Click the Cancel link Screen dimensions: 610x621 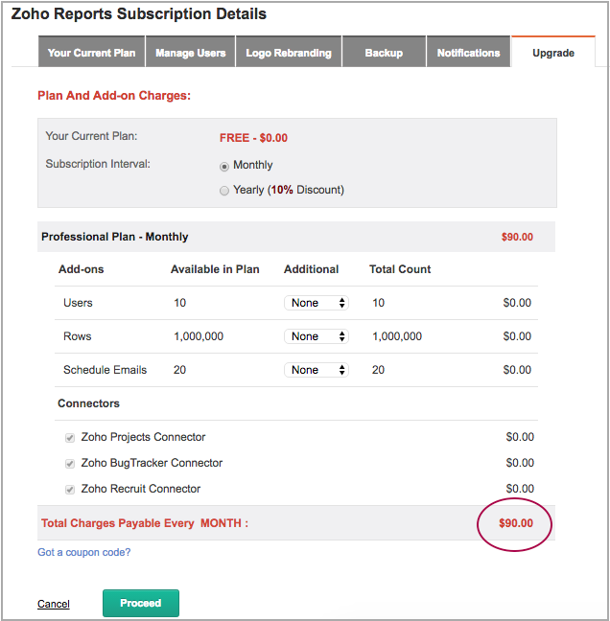pos(54,604)
